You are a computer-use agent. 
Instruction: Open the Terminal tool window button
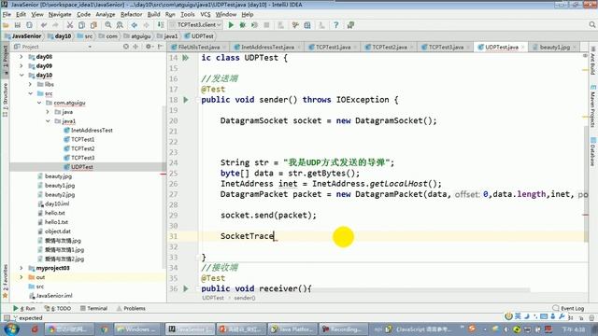pos(93,308)
